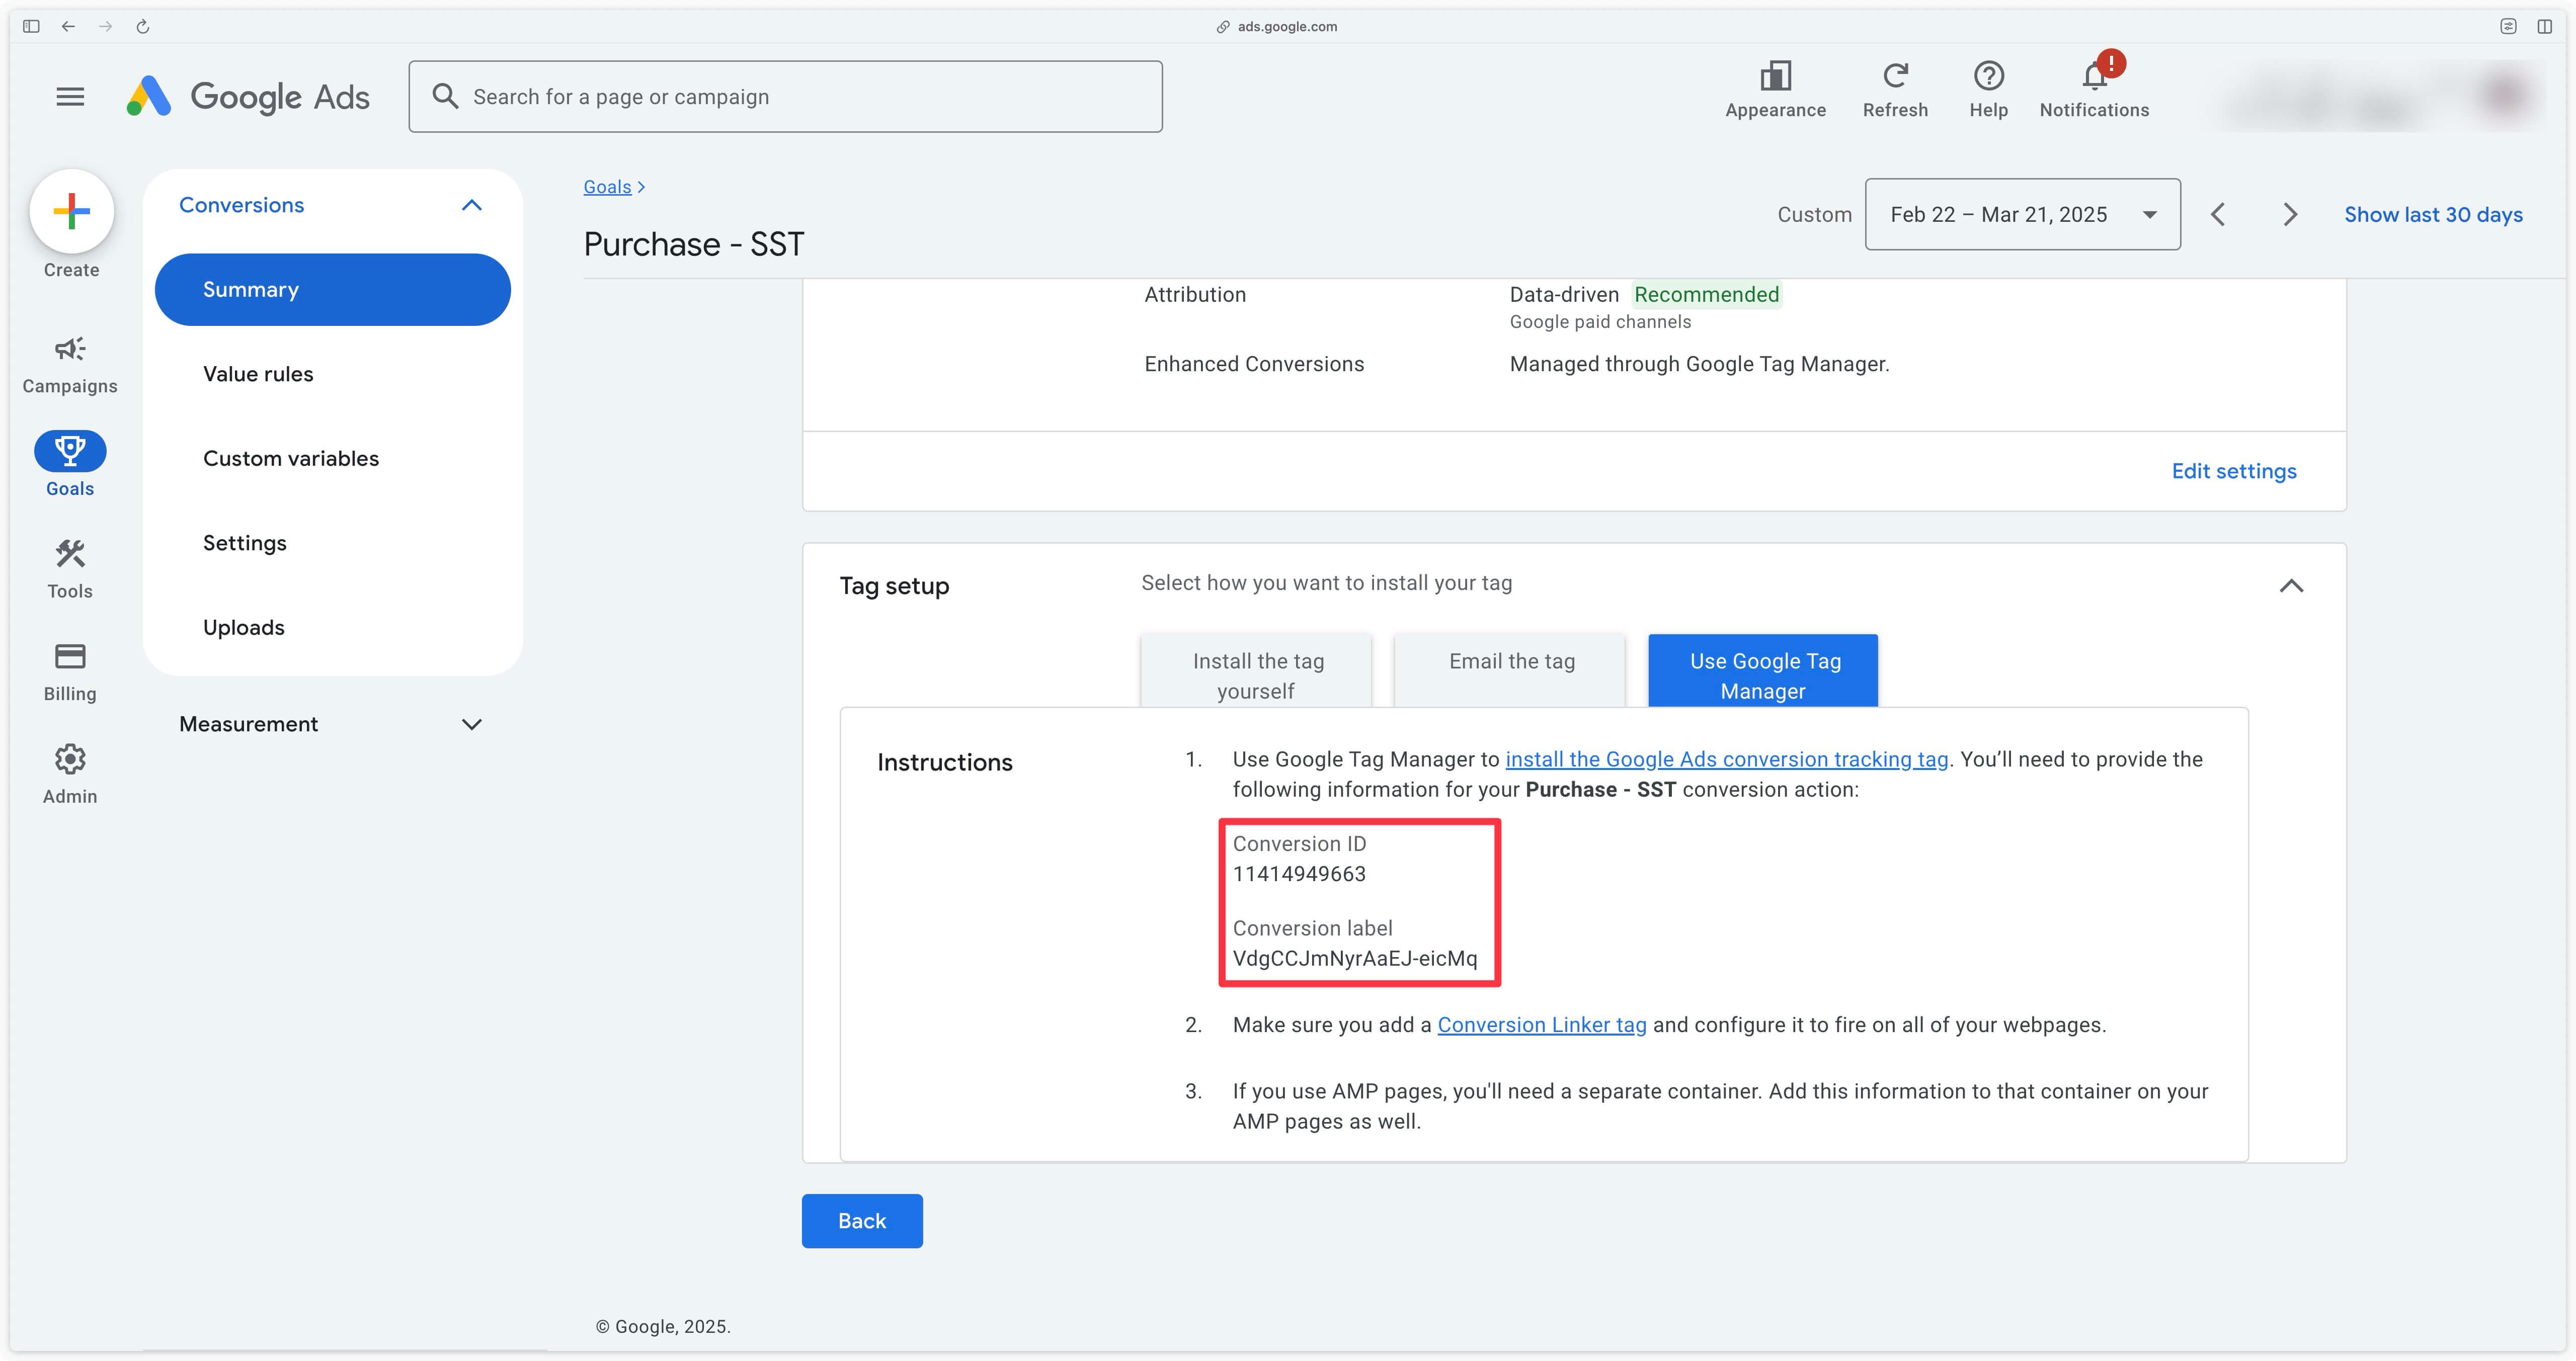The image size is (2576, 1361).
Task: Open the Goals trophy section
Action: pos(70,465)
